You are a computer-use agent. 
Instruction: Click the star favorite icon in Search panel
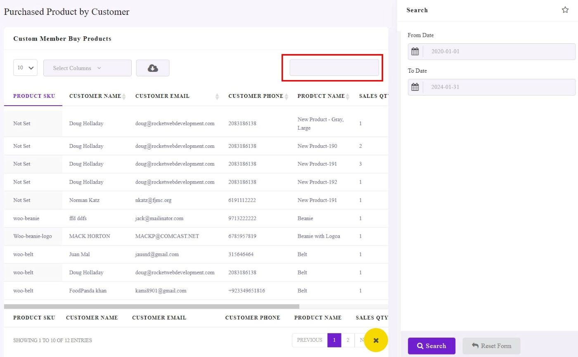tap(565, 10)
